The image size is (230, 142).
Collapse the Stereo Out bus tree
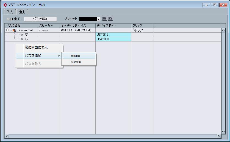(x=7, y=30)
